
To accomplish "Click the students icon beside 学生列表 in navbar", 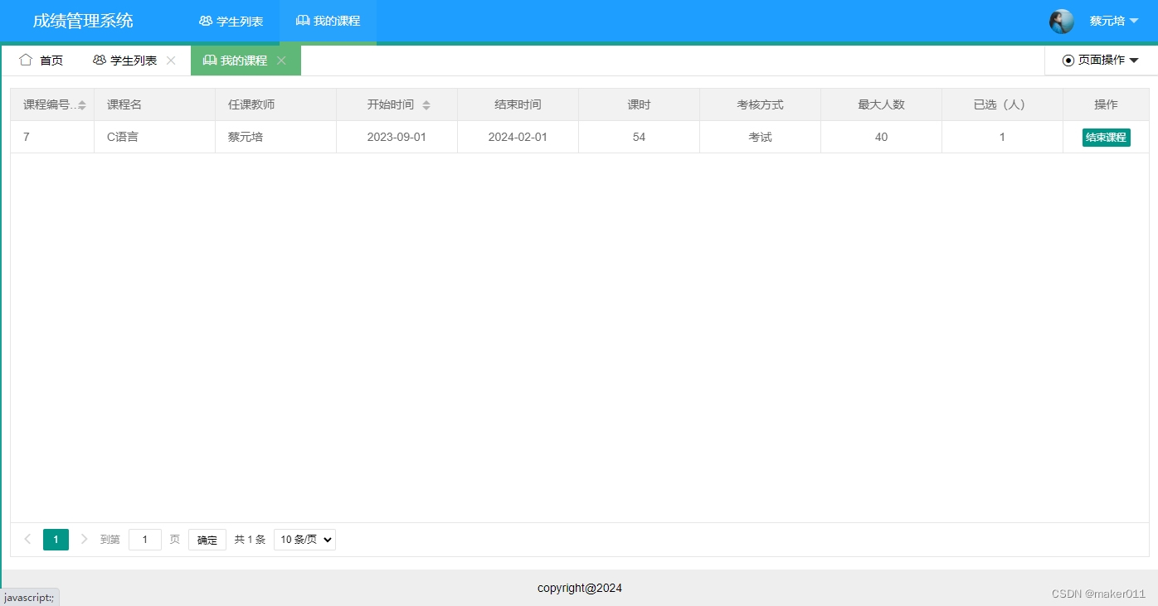I will [204, 21].
